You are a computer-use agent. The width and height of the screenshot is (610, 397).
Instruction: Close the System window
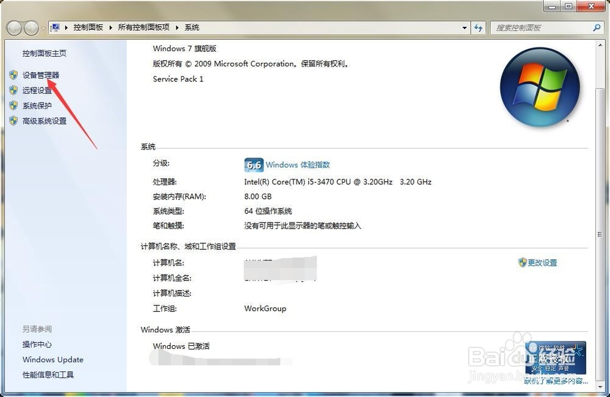[591, 6]
